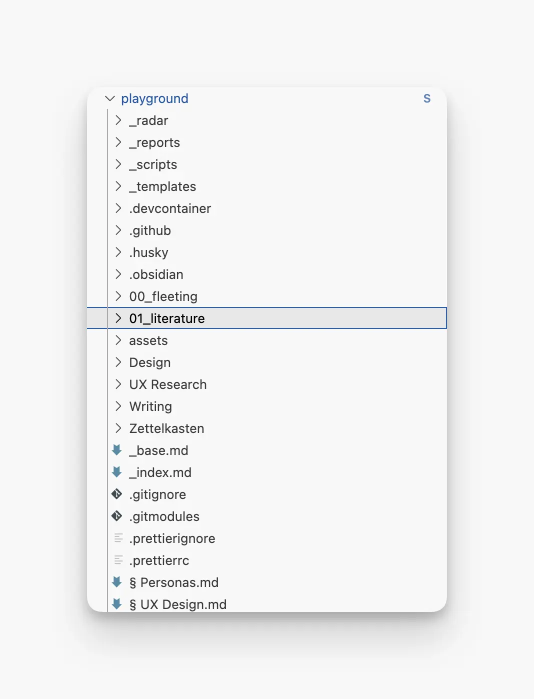The image size is (534, 699).
Task: Click the text file icon beside .prettierignore
Action: point(118,538)
